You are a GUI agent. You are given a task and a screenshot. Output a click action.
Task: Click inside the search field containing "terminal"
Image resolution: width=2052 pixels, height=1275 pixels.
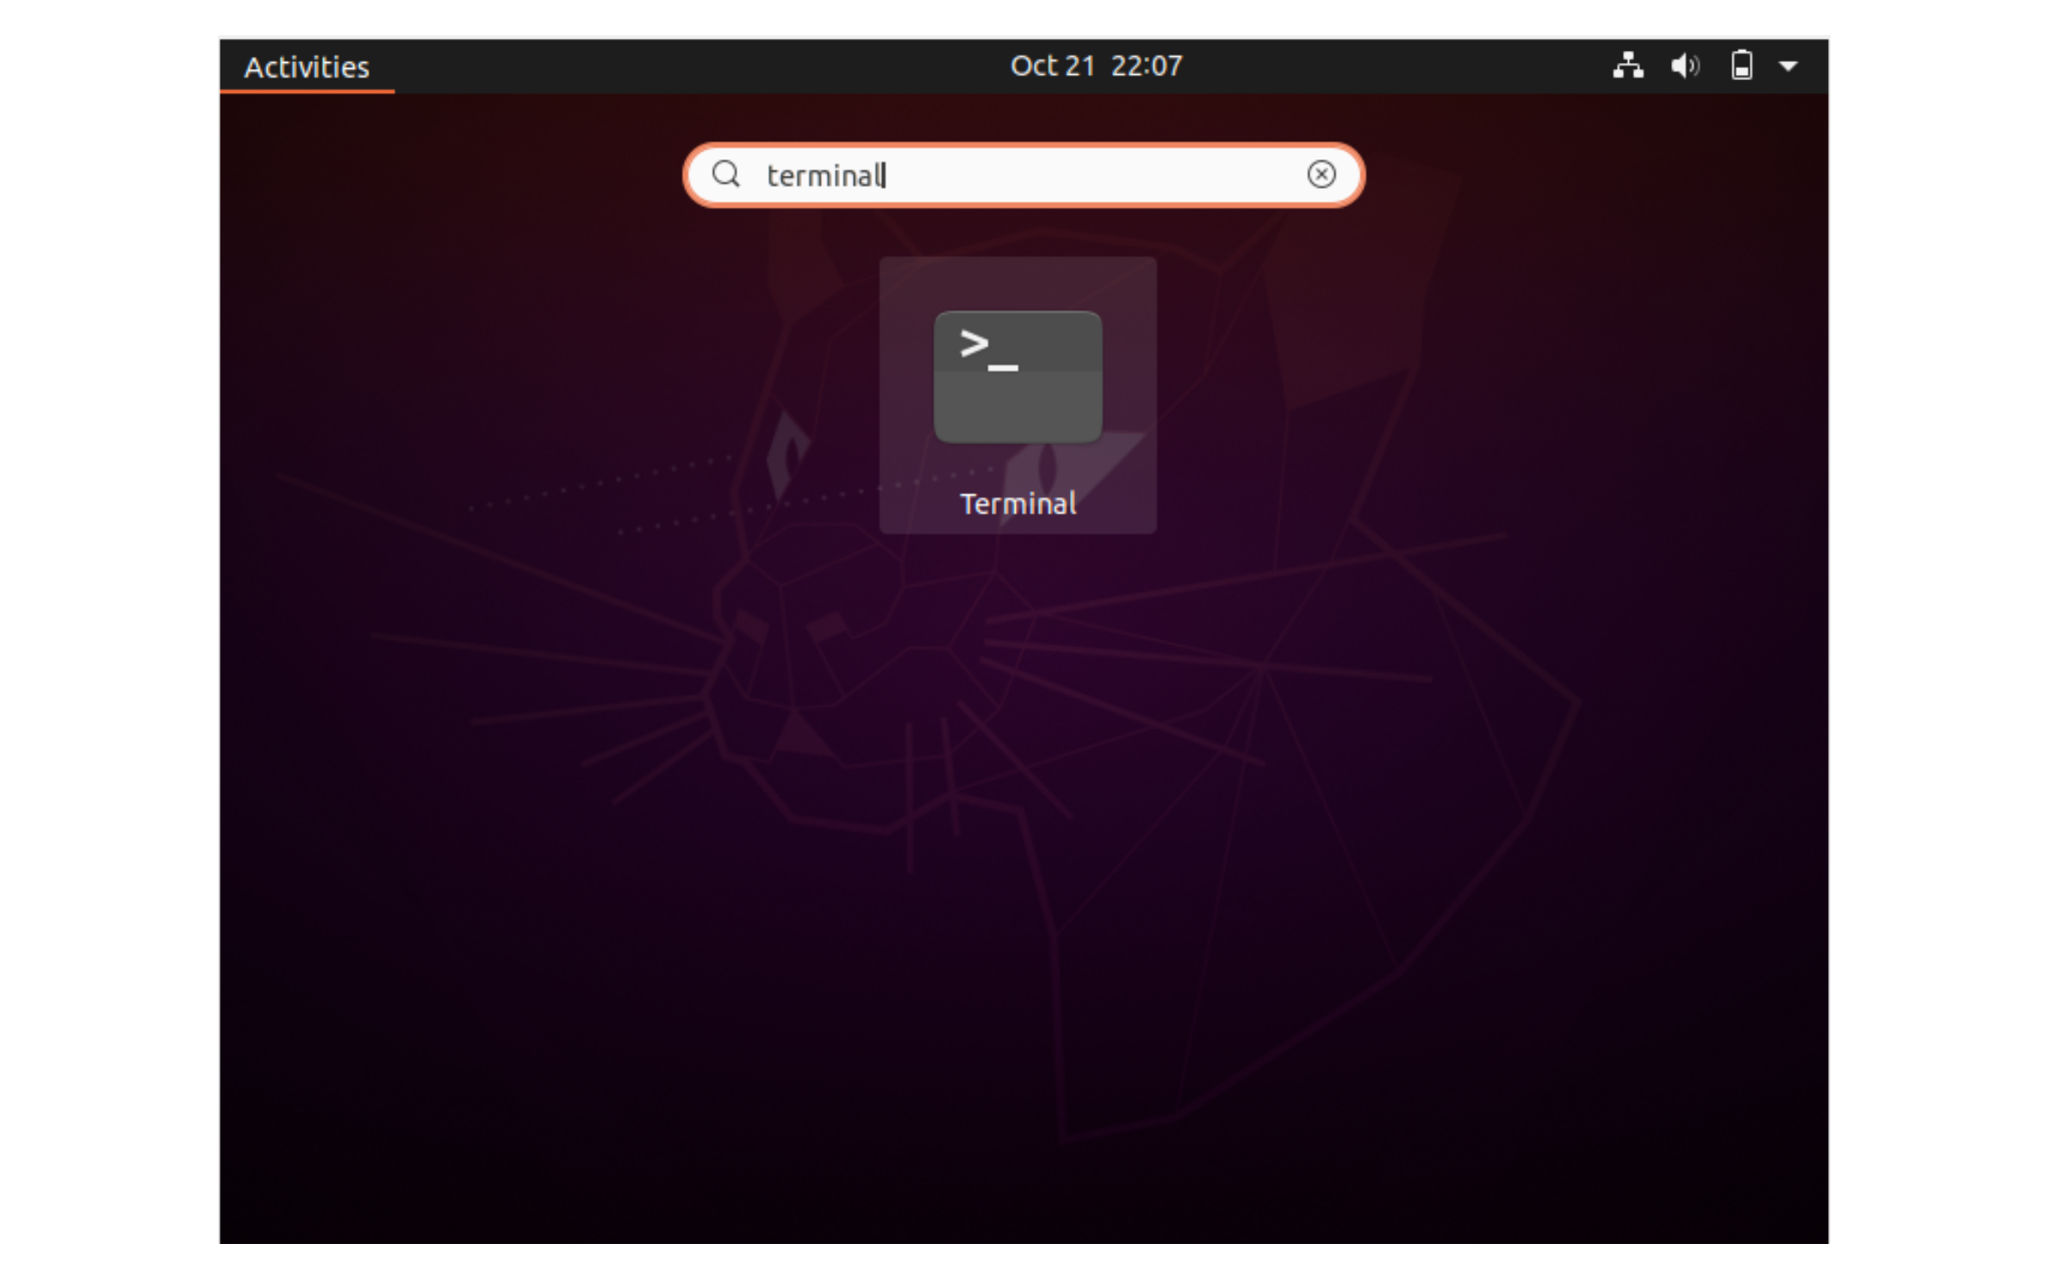[x=1023, y=175]
